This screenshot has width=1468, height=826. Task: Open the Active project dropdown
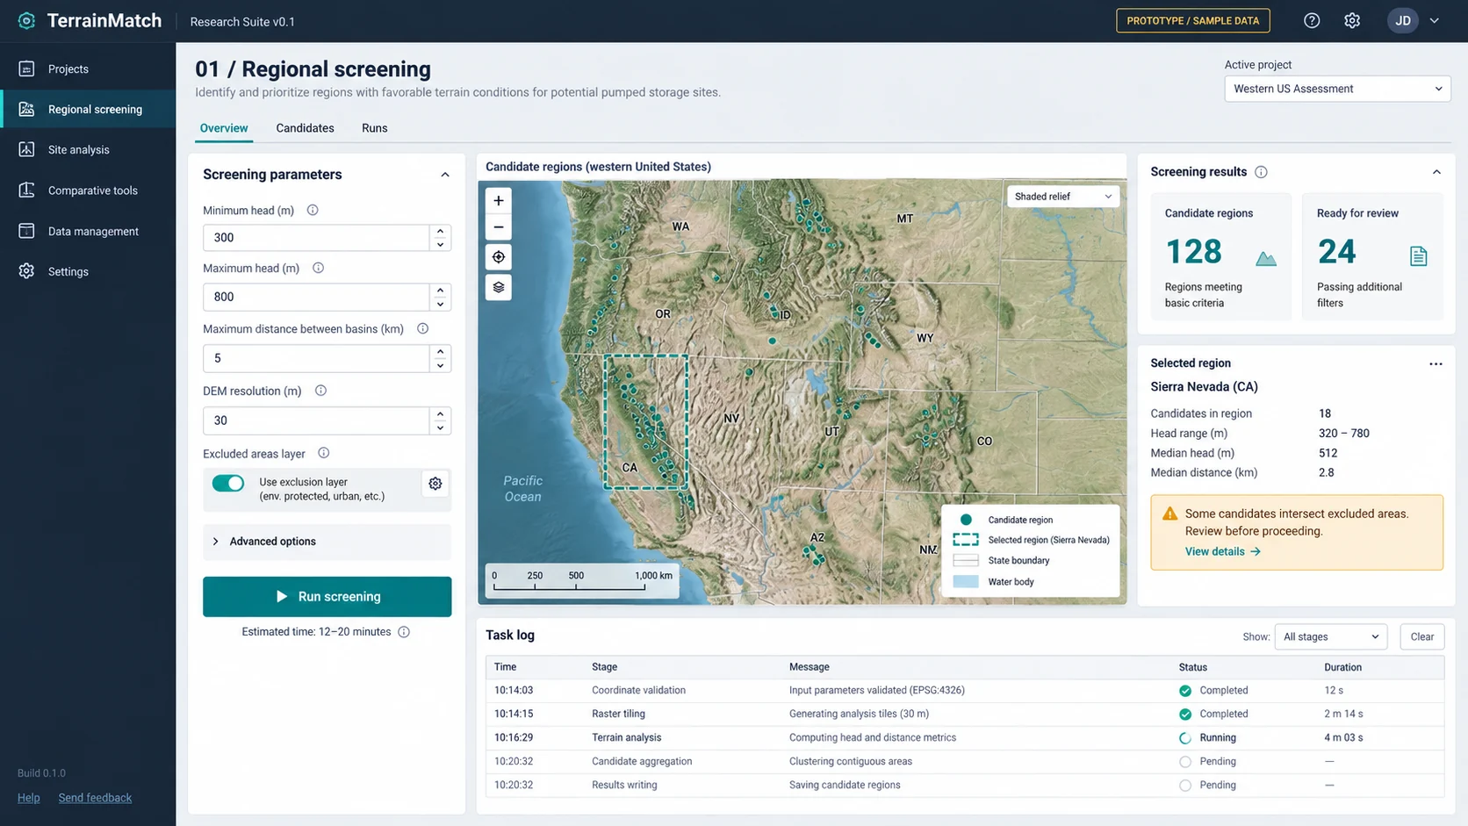tap(1337, 89)
